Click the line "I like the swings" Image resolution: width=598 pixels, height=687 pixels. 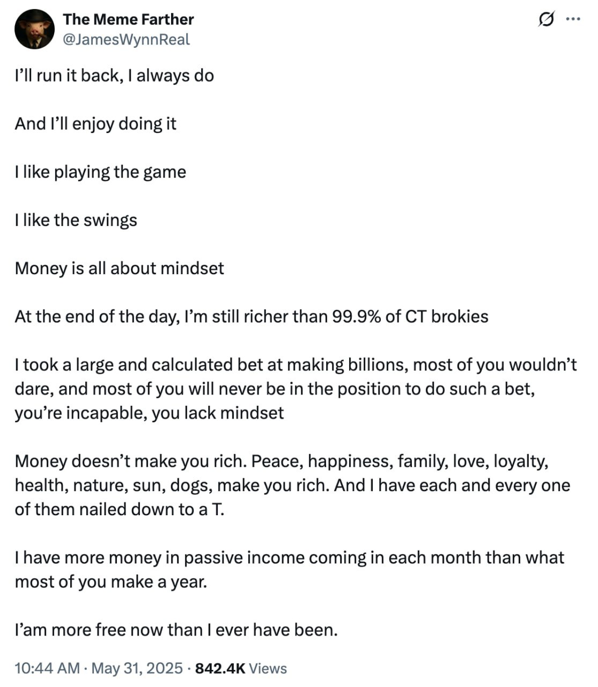click(76, 221)
